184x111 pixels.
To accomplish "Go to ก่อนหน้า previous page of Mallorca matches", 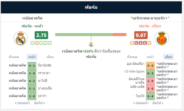I will point(141,103).
